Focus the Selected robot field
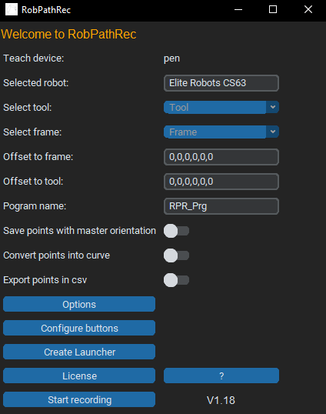The width and height of the screenshot is (326, 414). tap(221, 83)
